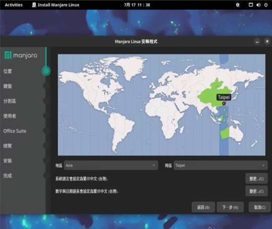Image resolution: width=272 pixels, height=229 pixels.
Task: Click Western Australia green region on map
Action: click(x=225, y=133)
